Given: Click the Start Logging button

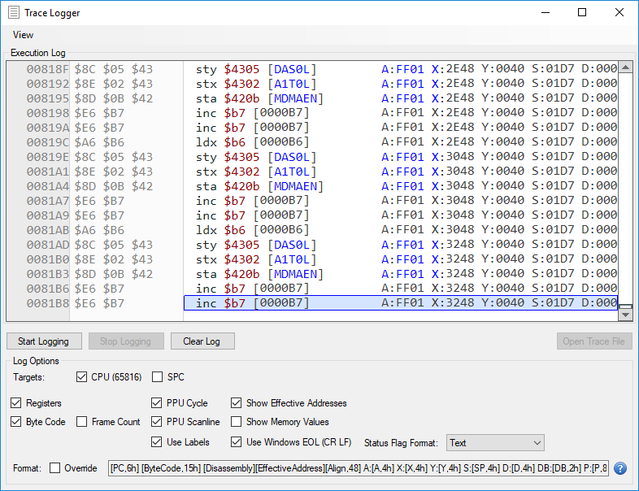Looking at the screenshot, I should [x=44, y=341].
